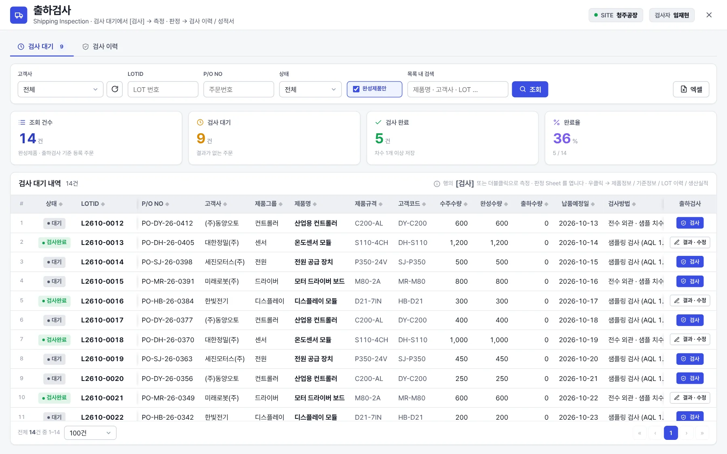Switch to the 검사 대기 tab
The image size is (727, 454).
(41, 46)
